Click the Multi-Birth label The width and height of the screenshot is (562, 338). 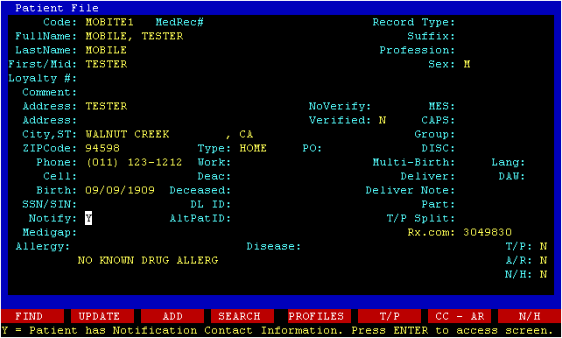coord(414,162)
